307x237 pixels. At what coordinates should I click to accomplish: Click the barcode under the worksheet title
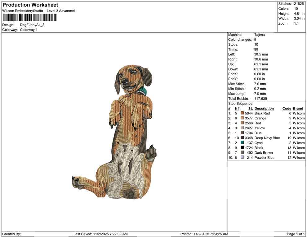coord(30,18)
